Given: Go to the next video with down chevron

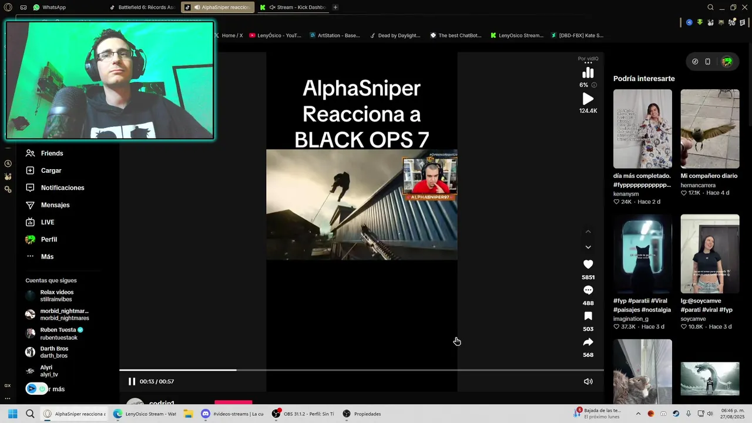Looking at the screenshot, I should click(588, 247).
